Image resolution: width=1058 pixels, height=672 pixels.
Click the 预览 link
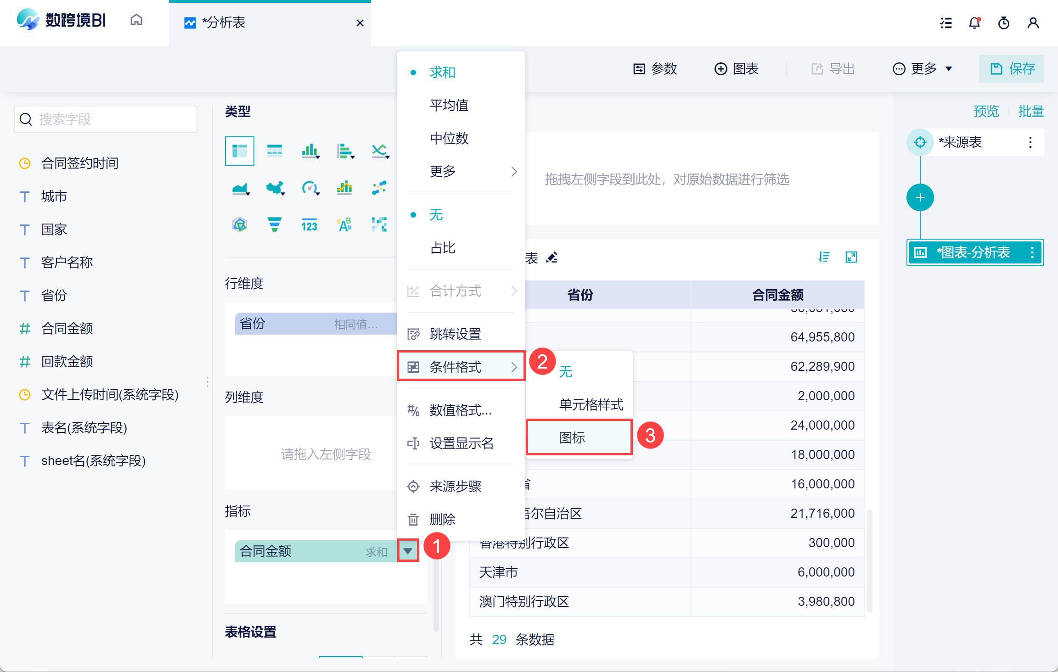click(985, 111)
